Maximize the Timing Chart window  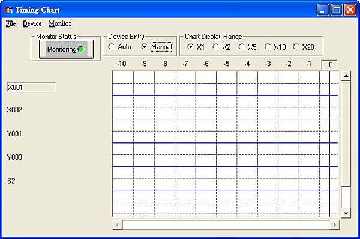337,10
